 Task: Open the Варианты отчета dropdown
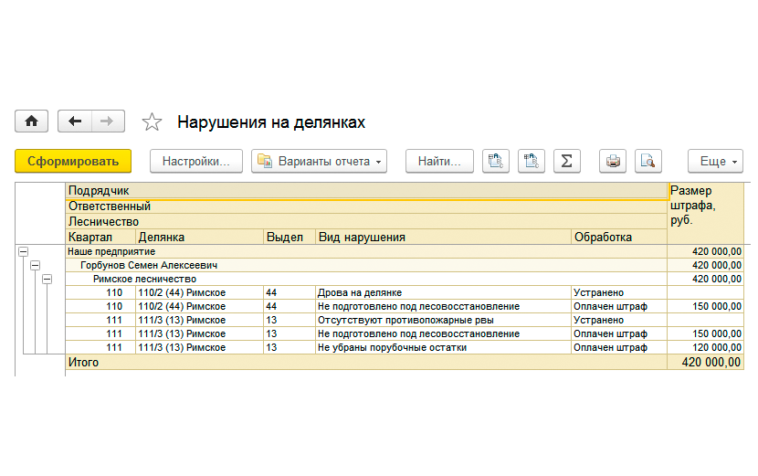tap(319, 161)
